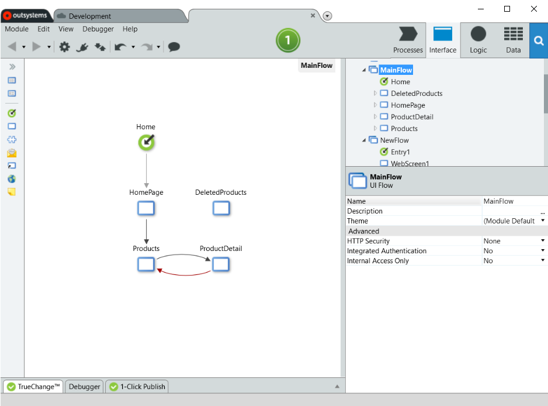Select the External Site globe tool
Viewport: 548px width, 406px height.
click(x=11, y=179)
